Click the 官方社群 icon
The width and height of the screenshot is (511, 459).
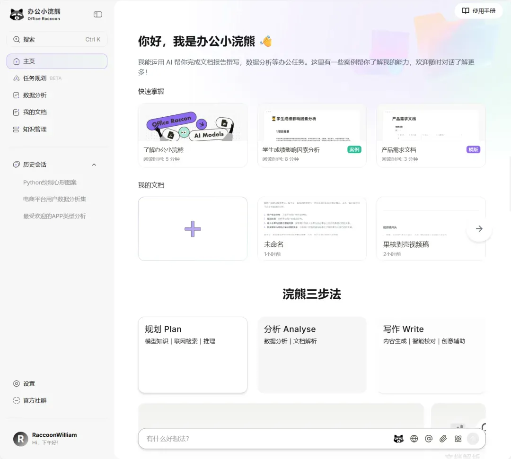point(16,400)
